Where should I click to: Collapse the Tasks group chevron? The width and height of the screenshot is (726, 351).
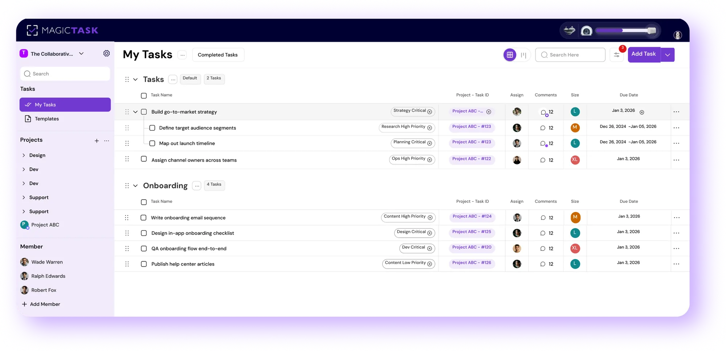[x=135, y=79]
